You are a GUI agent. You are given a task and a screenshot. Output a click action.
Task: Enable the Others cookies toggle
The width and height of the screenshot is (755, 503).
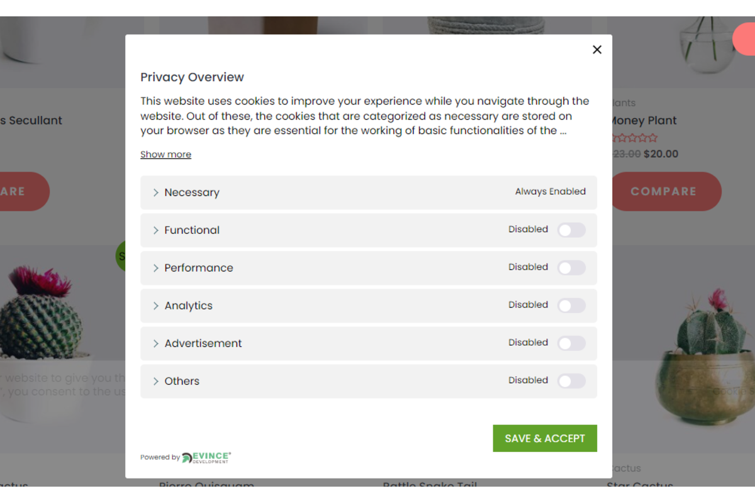point(571,381)
